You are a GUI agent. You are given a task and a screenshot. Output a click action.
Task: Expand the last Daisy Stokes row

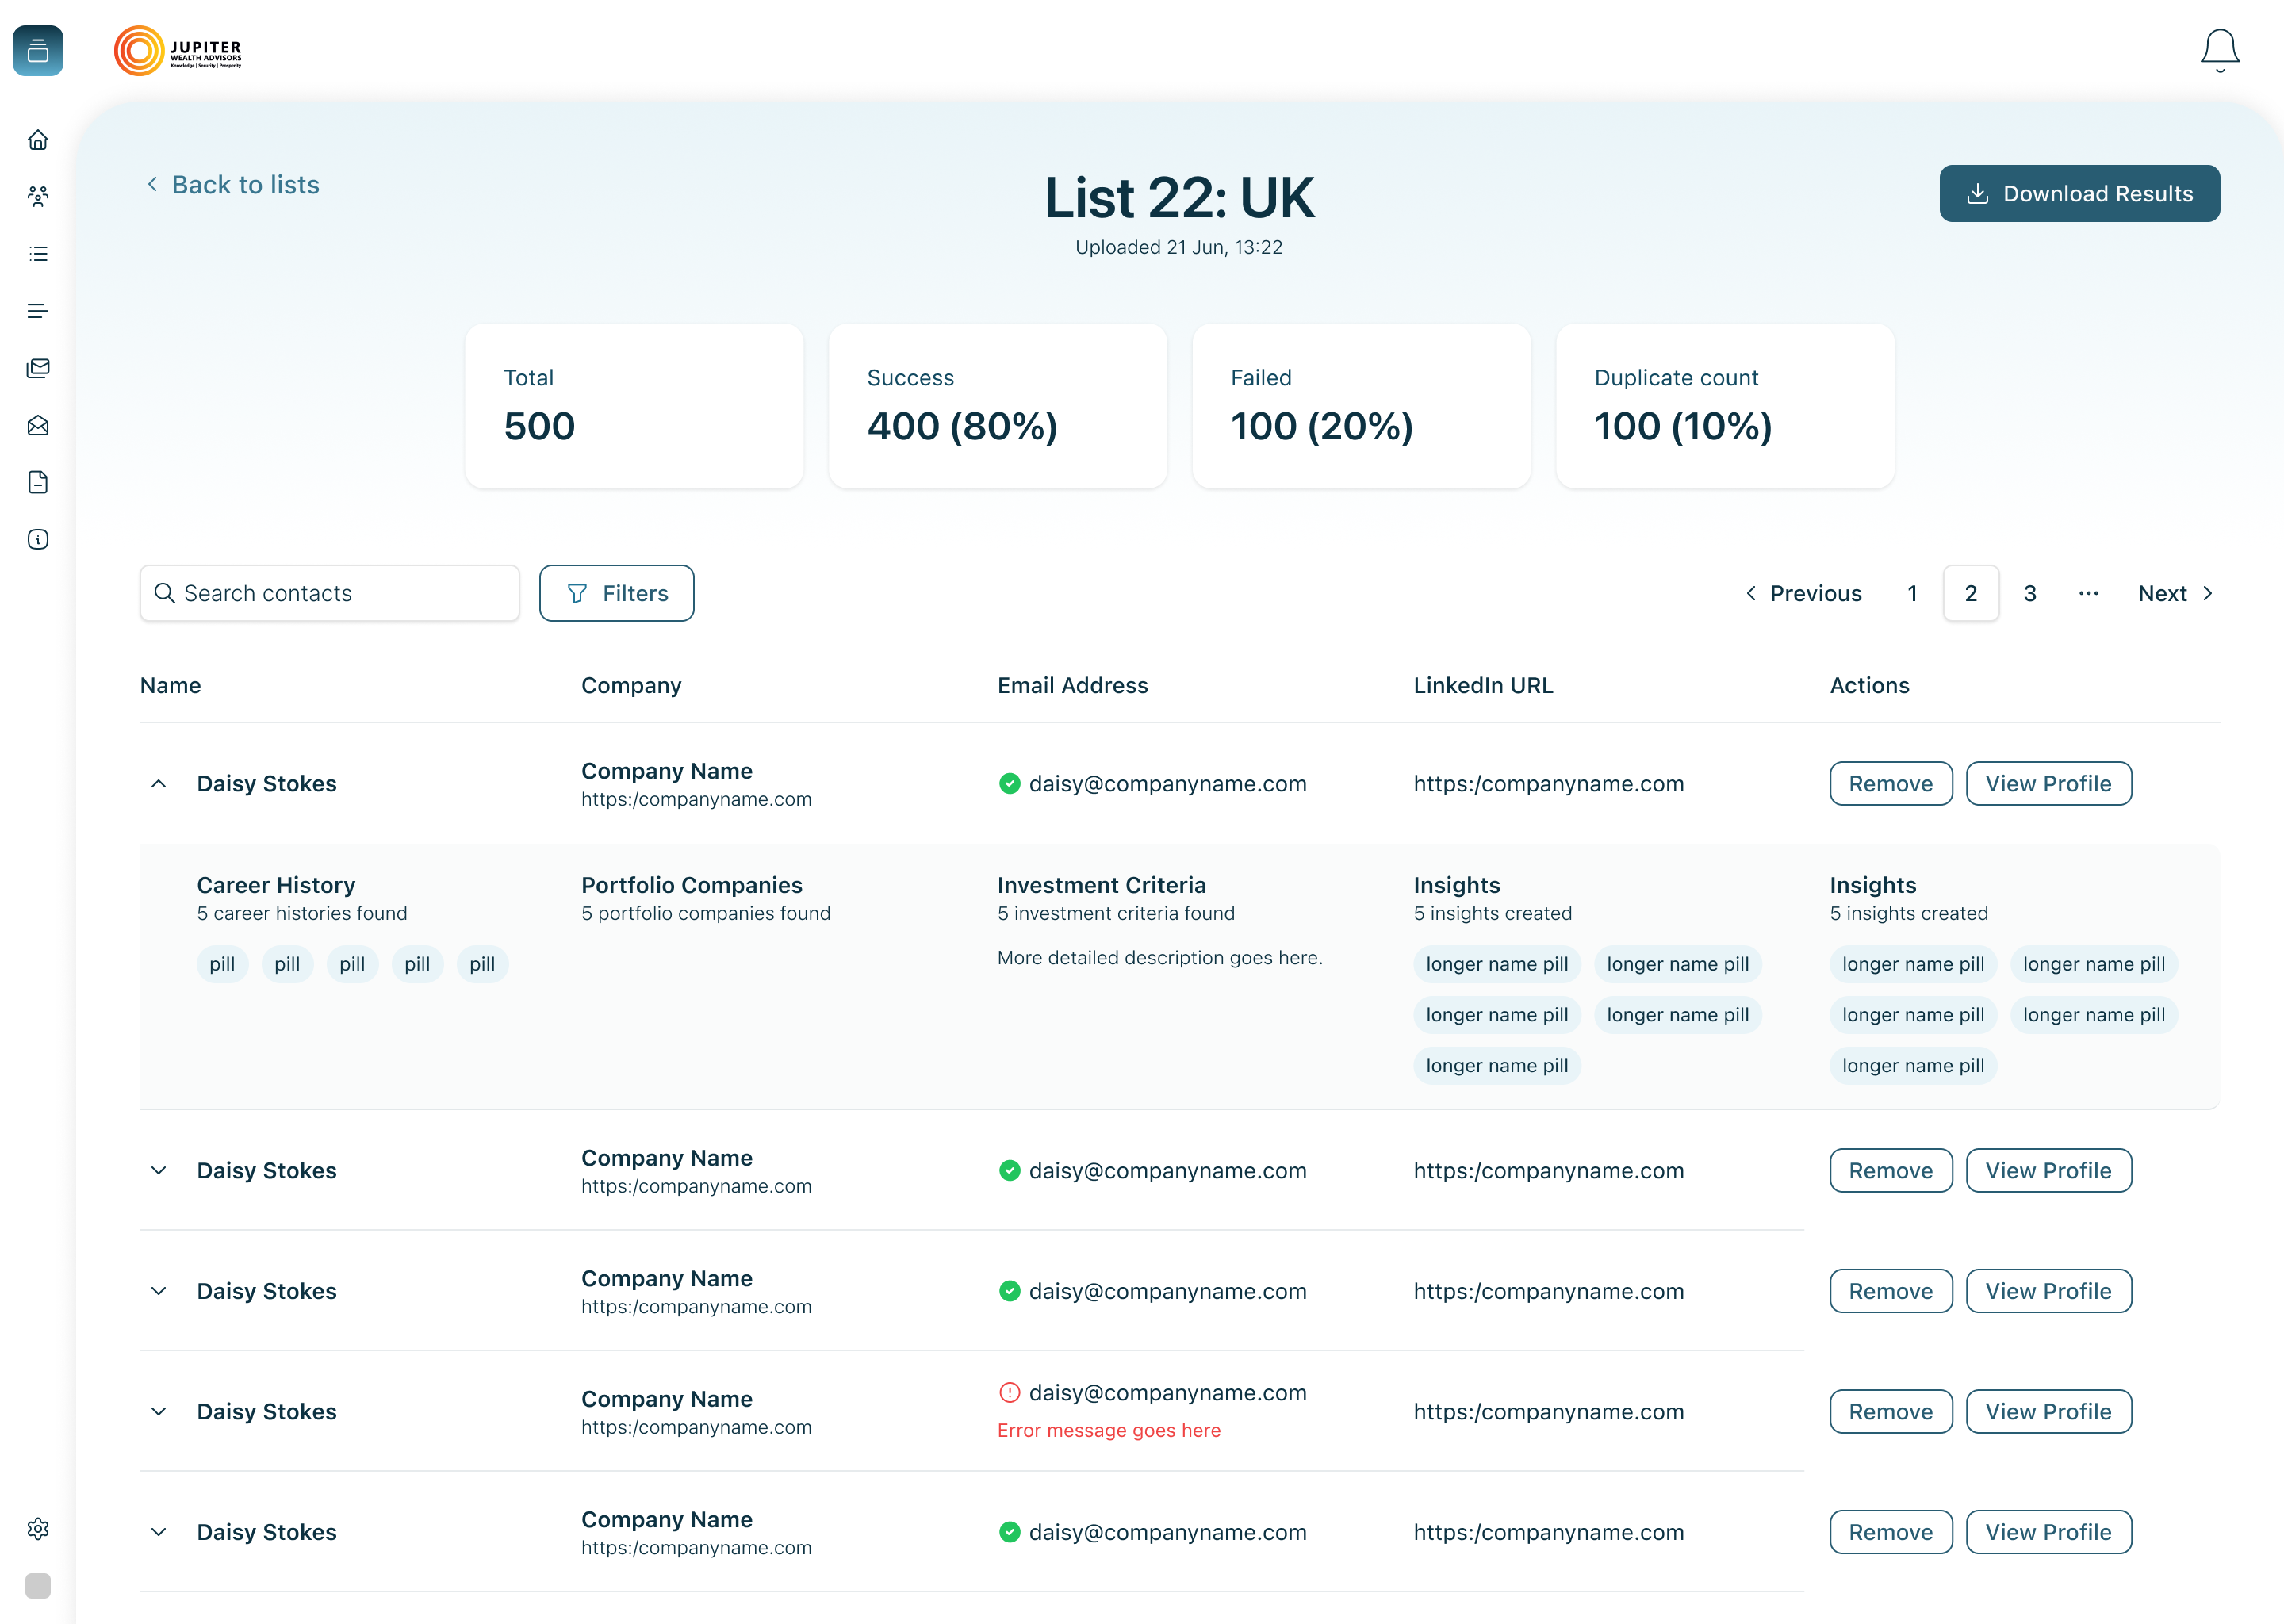[159, 1532]
